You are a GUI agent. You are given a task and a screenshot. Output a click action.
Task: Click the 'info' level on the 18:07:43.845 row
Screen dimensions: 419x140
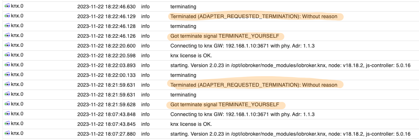(x=145, y=124)
